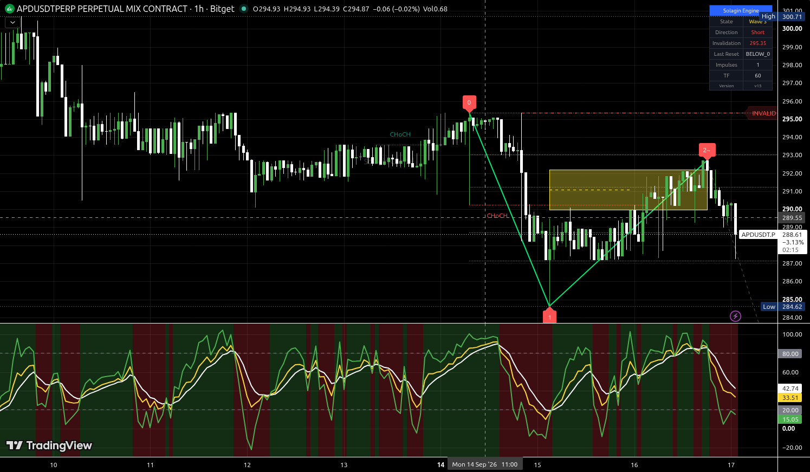Click the bold date 14 on the time axis
Viewport: 810px width, 472px height.
point(441,464)
